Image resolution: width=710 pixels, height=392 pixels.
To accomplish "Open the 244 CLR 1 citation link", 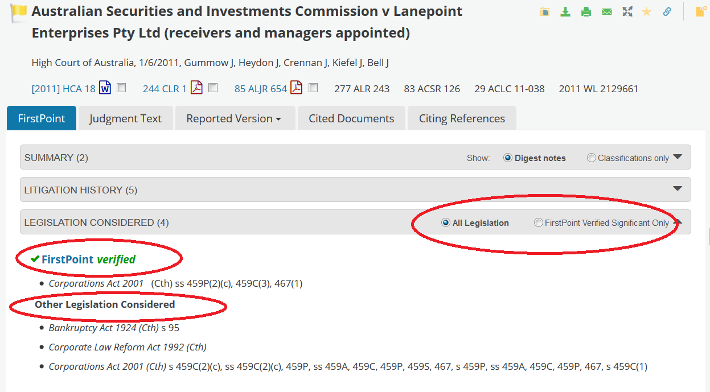I will 165,89.
